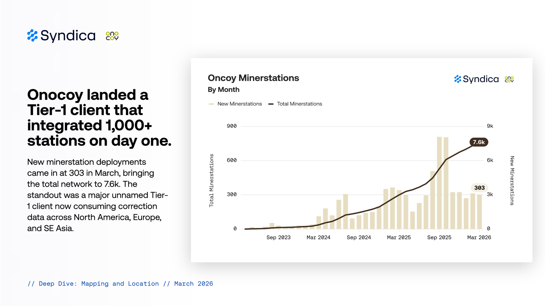Click the beige New Minerstations legend swatch
The image size is (545, 306).
[211, 104]
